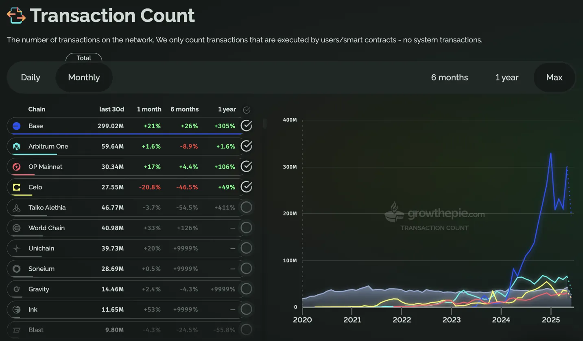Click the Blast logo icon

(x=17, y=330)
